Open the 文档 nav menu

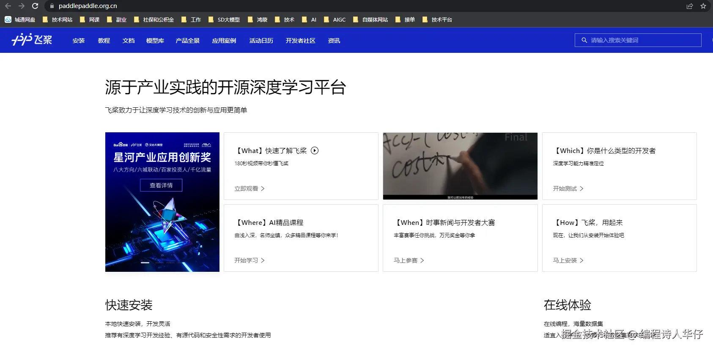point(129,41)
